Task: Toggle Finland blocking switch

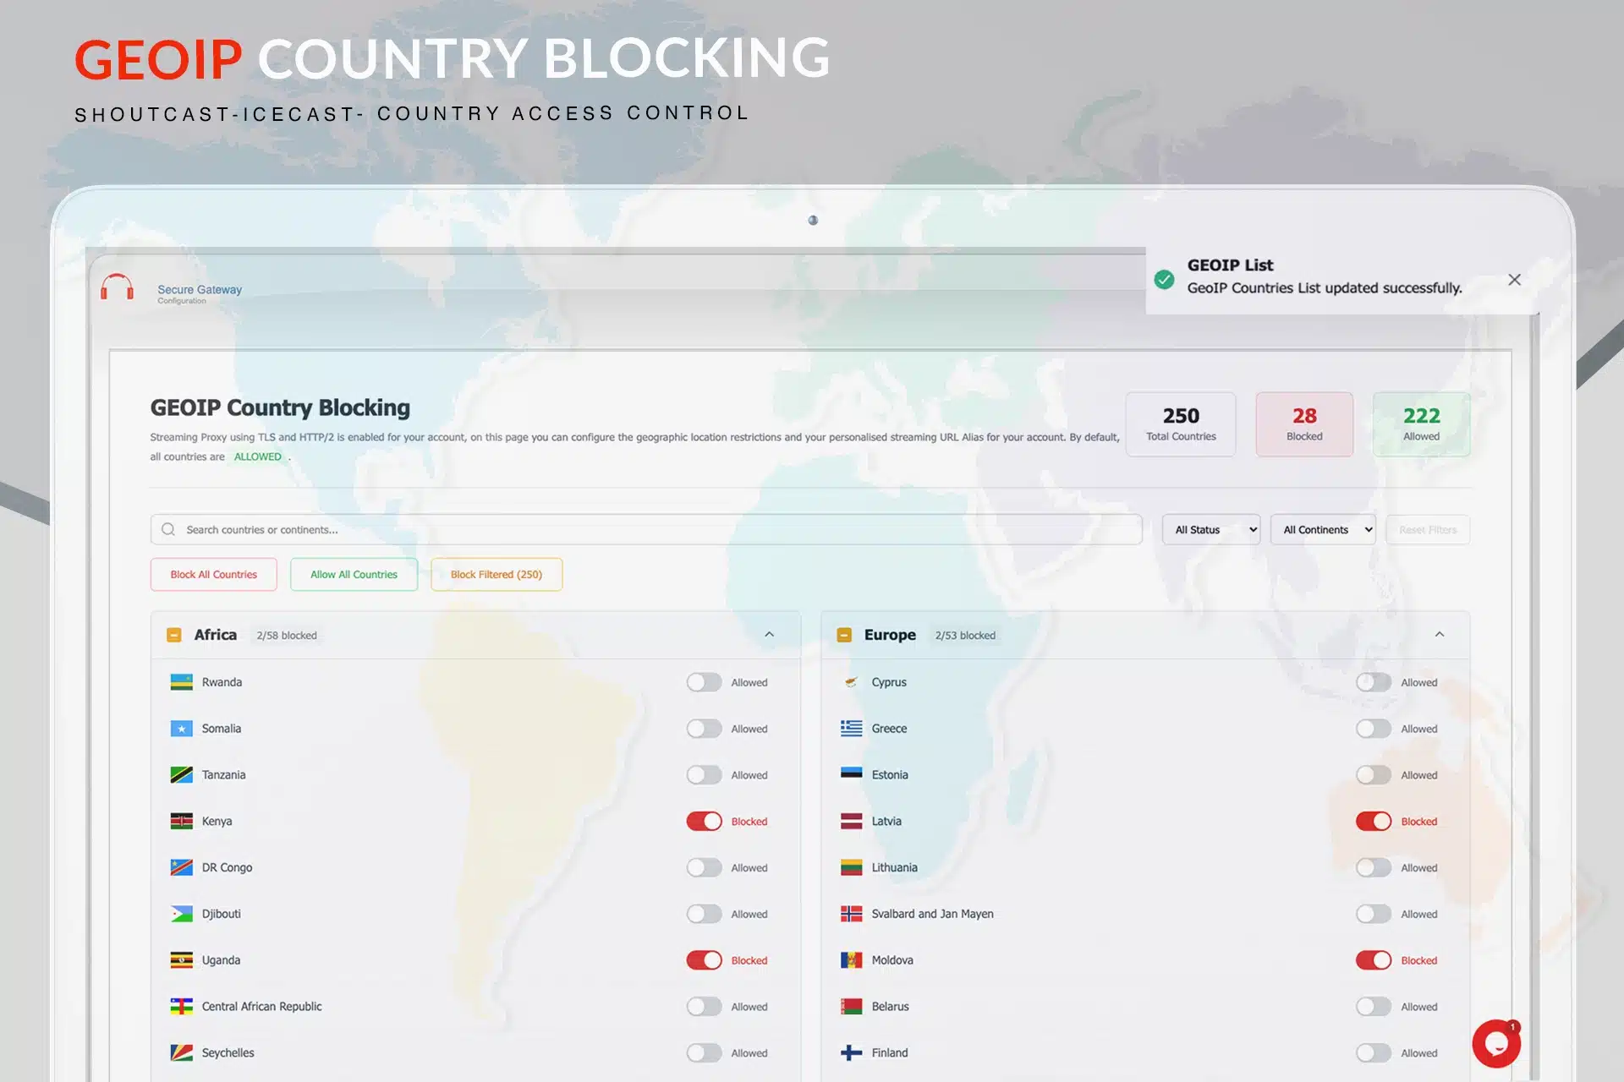Action: pos(1374,1052)
